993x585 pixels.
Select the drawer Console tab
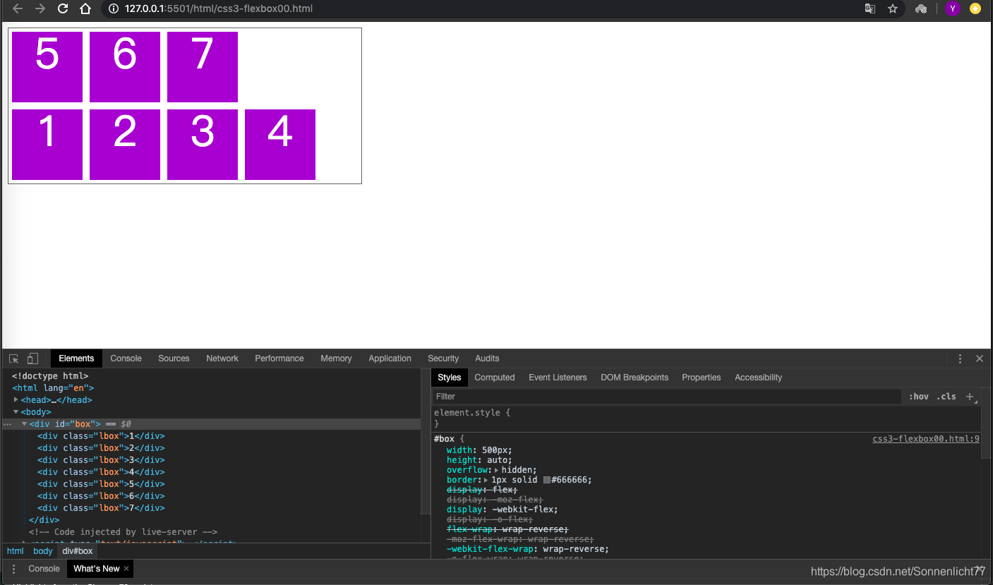(x=44, y=569)
